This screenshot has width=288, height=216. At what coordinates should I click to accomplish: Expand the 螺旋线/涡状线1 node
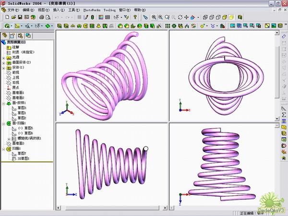point(10,138)
